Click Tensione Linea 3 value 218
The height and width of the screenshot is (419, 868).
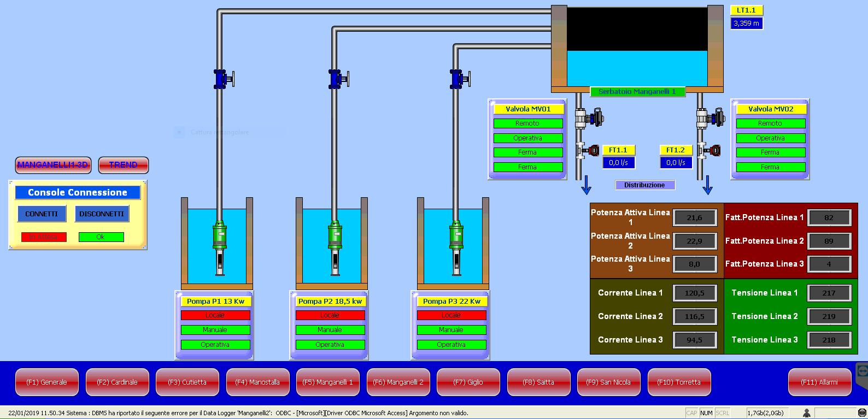click(829, 340)
